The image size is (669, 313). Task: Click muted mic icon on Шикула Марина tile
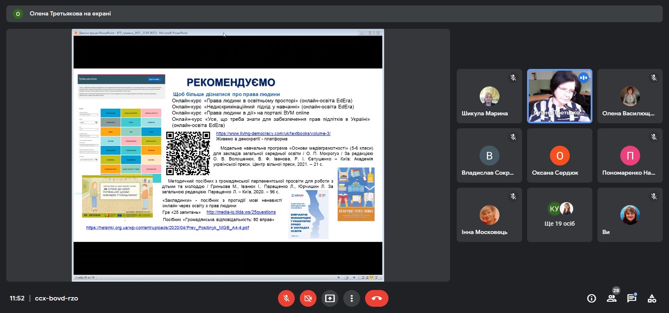[x=513, y=78]
